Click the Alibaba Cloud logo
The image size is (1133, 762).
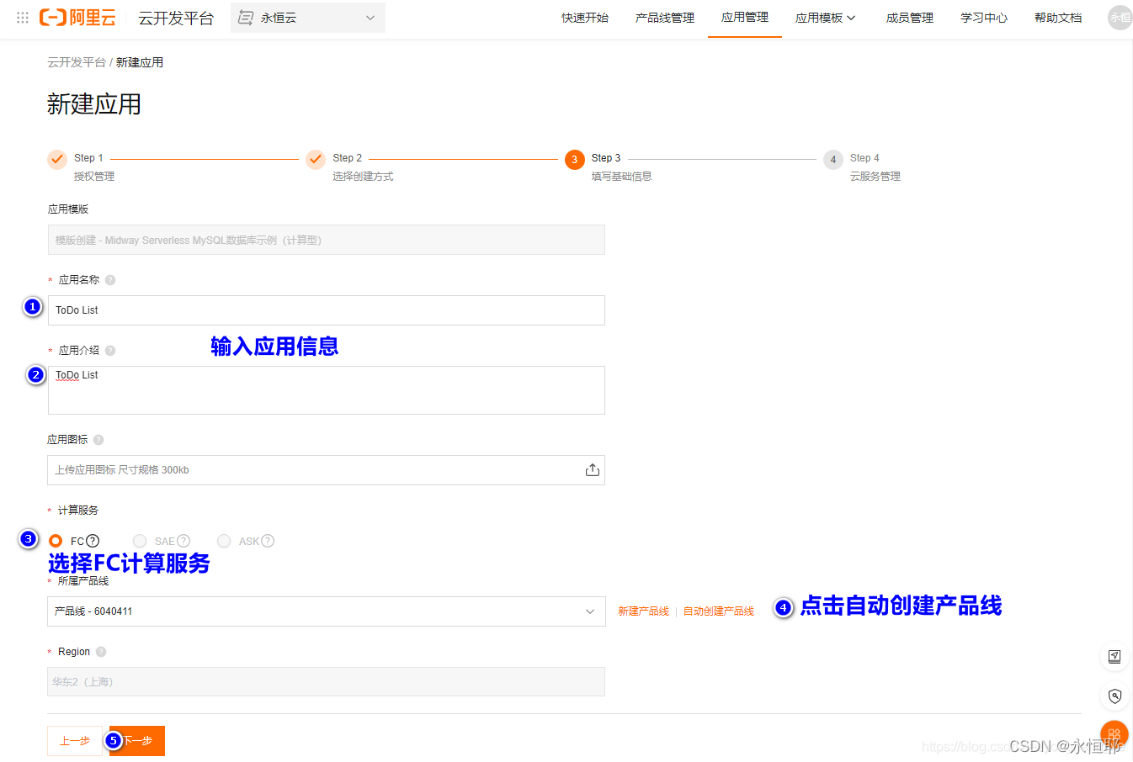[x=77, y=18]
